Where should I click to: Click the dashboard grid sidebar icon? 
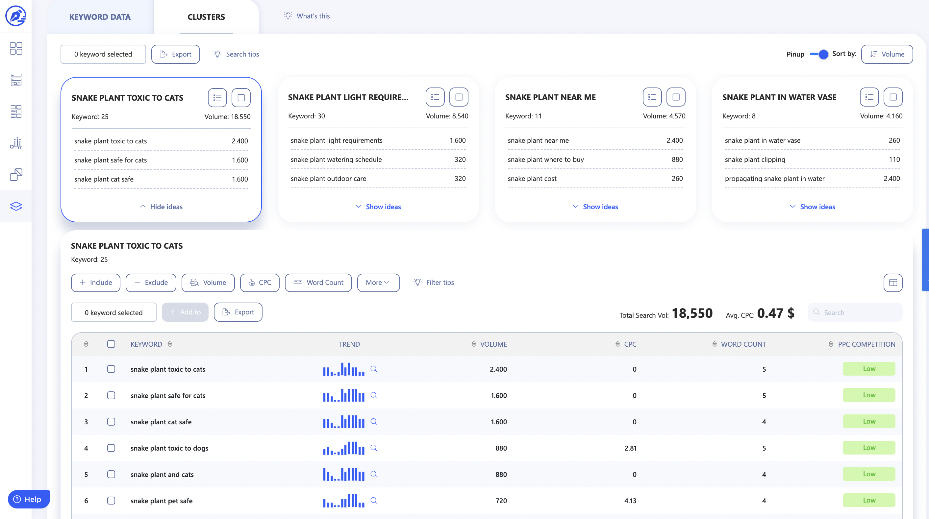pos(16,48)
